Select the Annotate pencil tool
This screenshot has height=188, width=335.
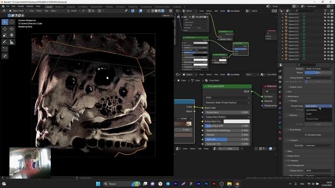(x=5, y=42)
